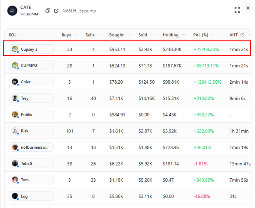Copy the contract address icon
This screenshot has width=255, height=208.
[x=48, y=11]
